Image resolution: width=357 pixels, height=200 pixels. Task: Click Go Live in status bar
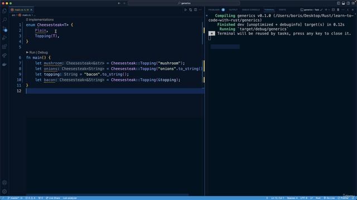329,198
